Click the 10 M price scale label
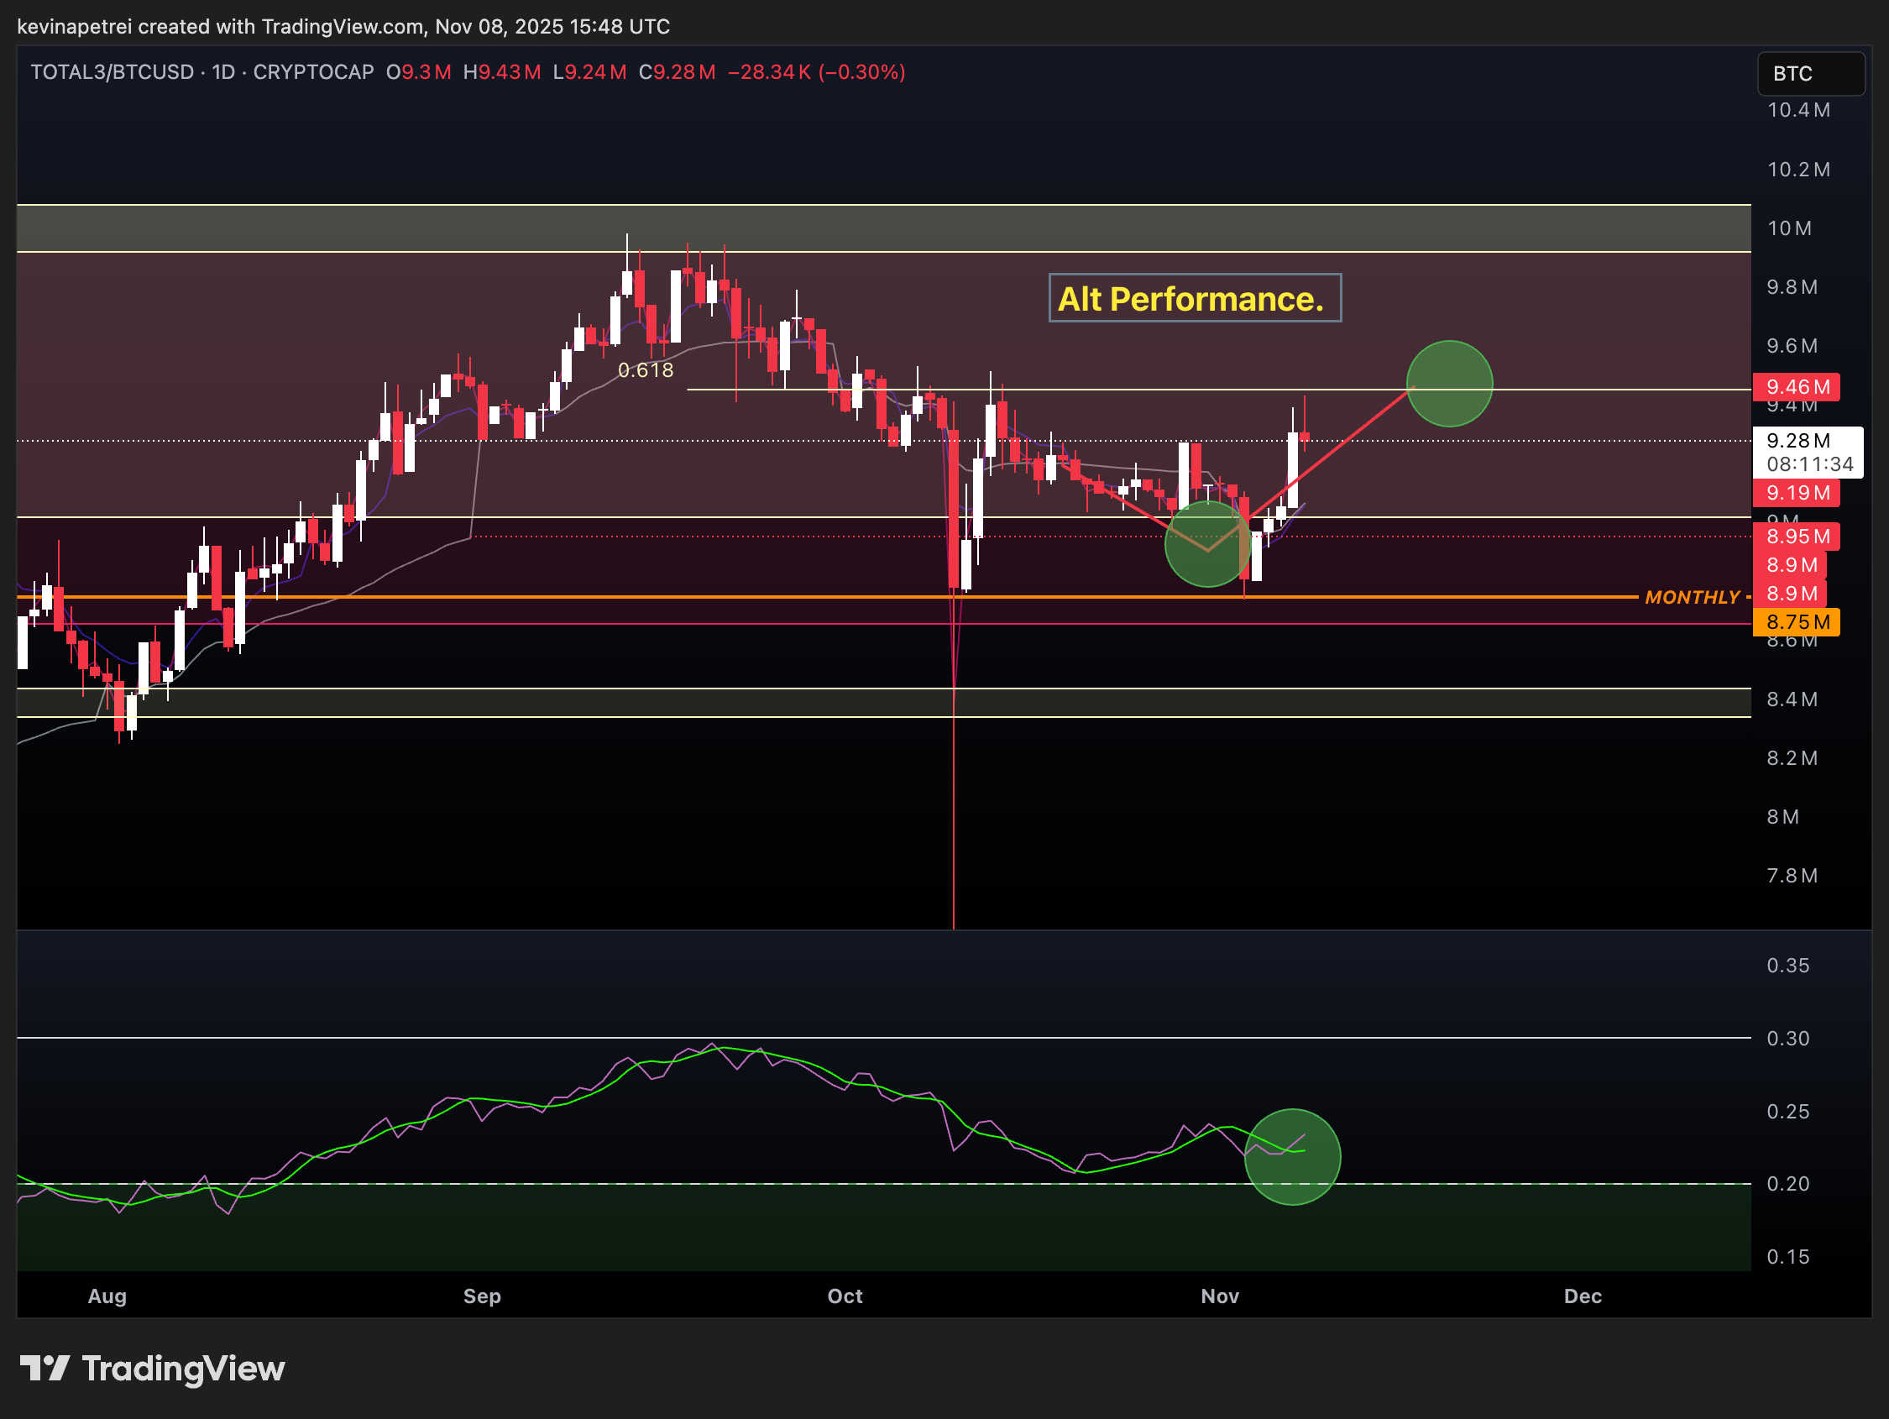 1788,228
